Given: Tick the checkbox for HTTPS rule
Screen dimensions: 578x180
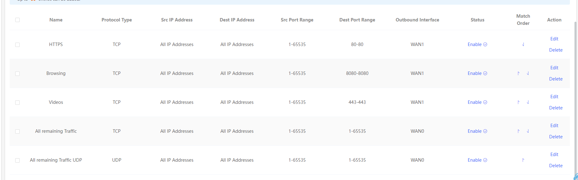Looking at the screenshot, I should click(x=17, y=45).
